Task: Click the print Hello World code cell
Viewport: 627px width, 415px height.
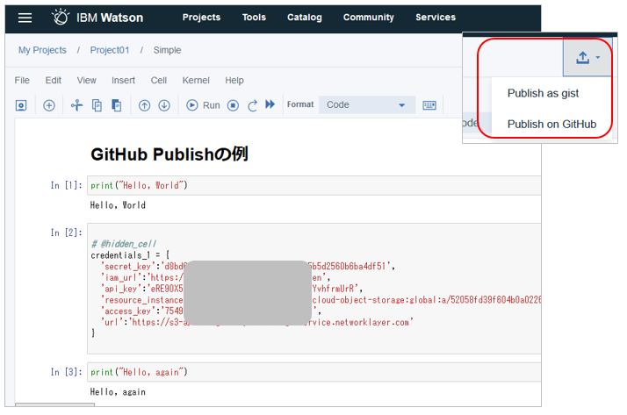Action: (313, 185)
